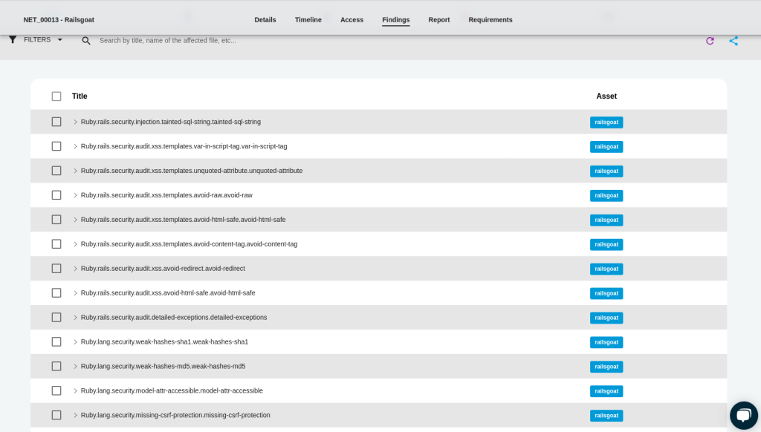This screenshot has height=432, width=761.
Task: Toggle the select-all checkbox beside Title
Action: coord(56,96)
